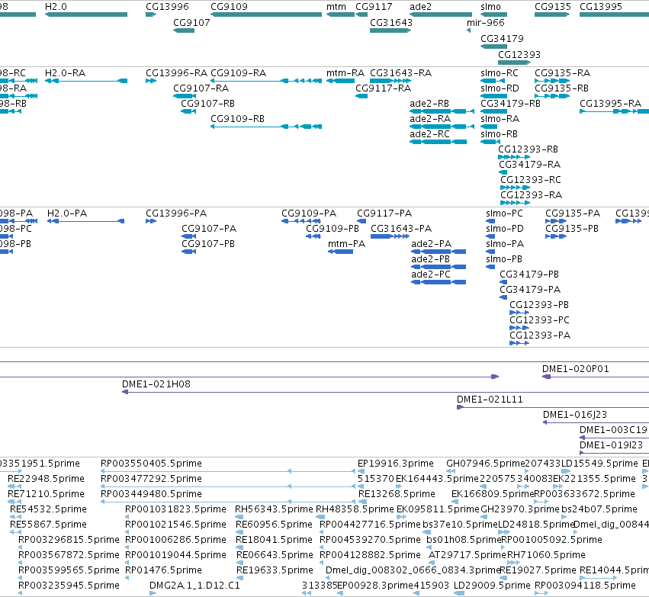Click the CG9117-PA protein label
Screen dimensions: 649x597
384,213
